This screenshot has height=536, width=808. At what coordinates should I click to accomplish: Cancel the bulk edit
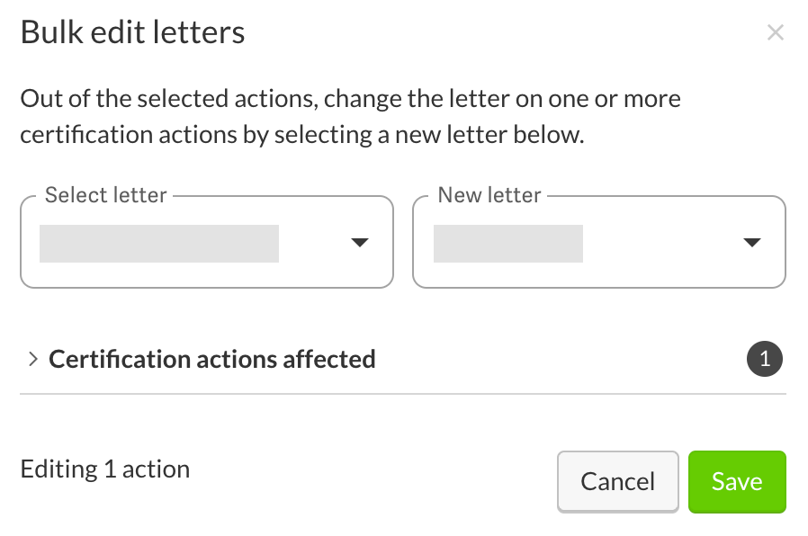pos(617,482)
